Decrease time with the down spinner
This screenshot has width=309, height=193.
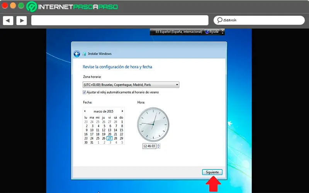(158, 147)
